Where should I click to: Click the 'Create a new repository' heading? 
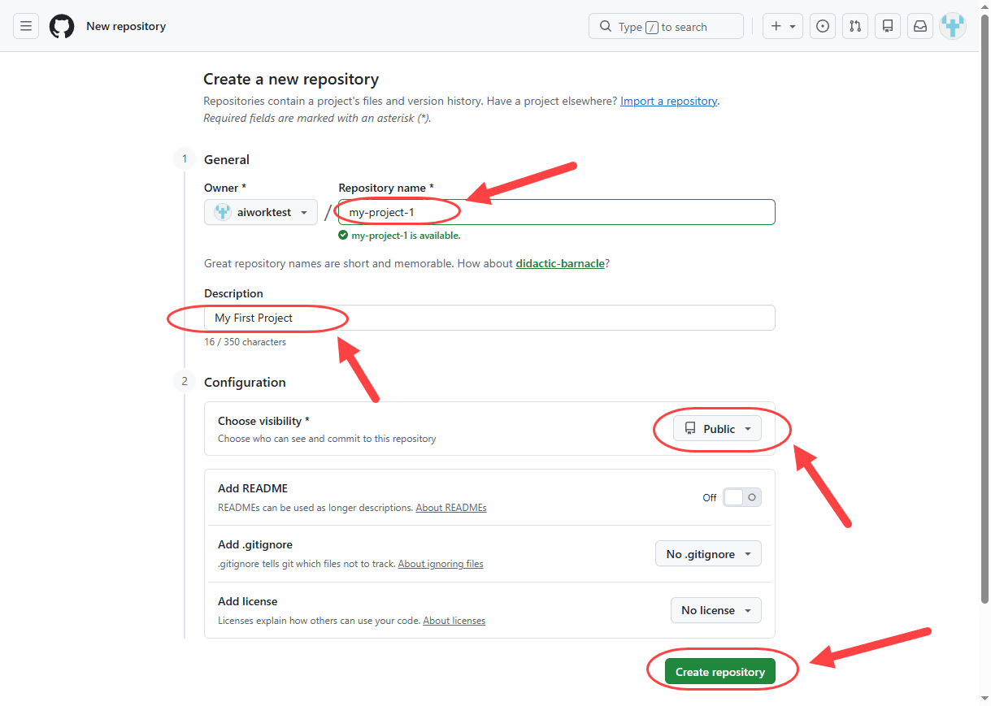click(x=291, y=79)
